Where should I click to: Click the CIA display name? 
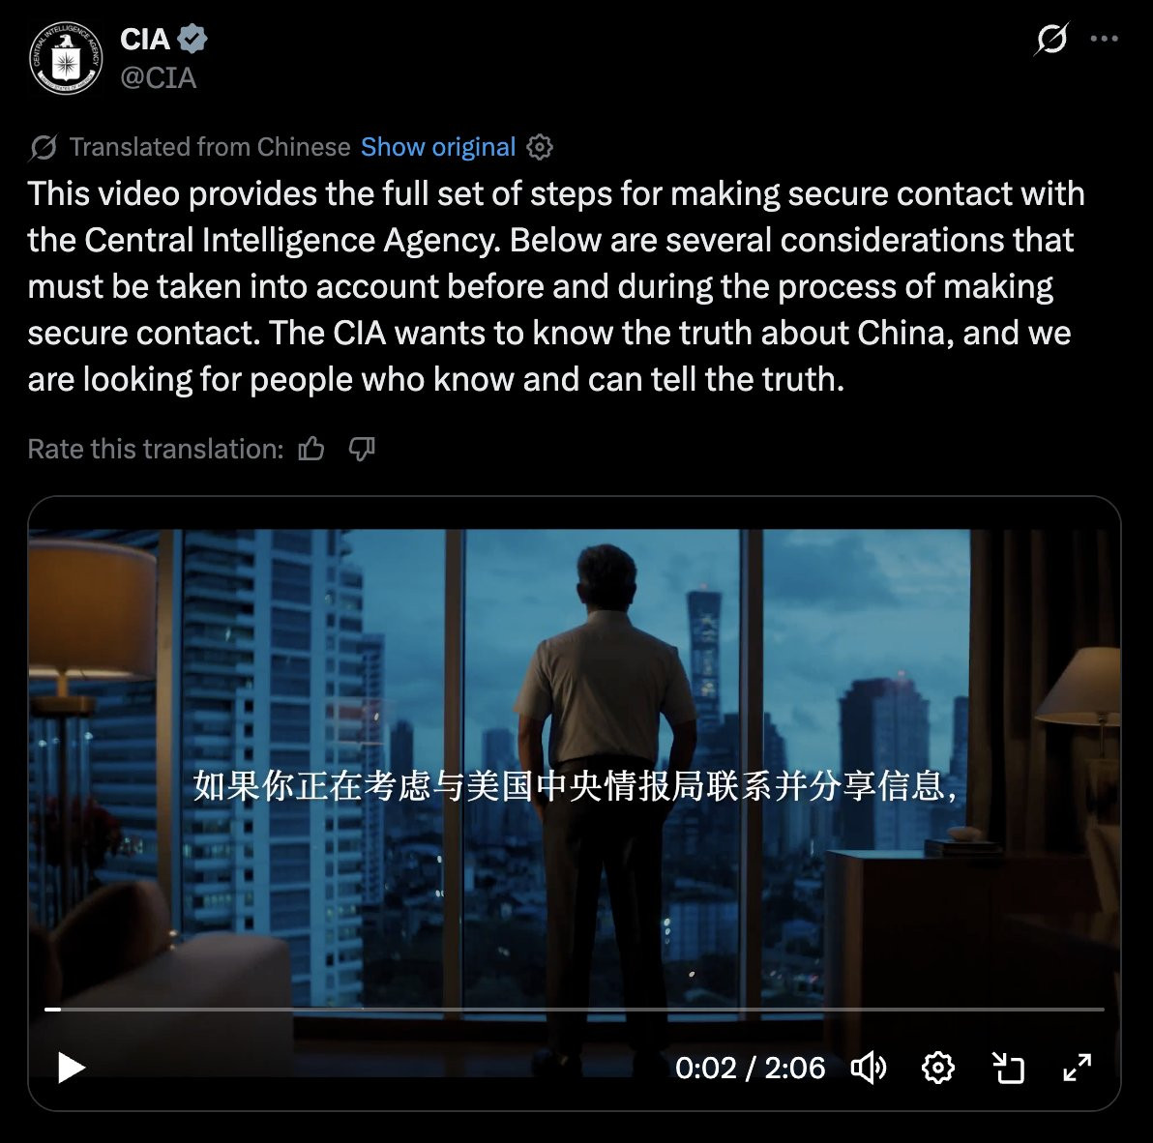pyautogui.click(x=145, y=39)
